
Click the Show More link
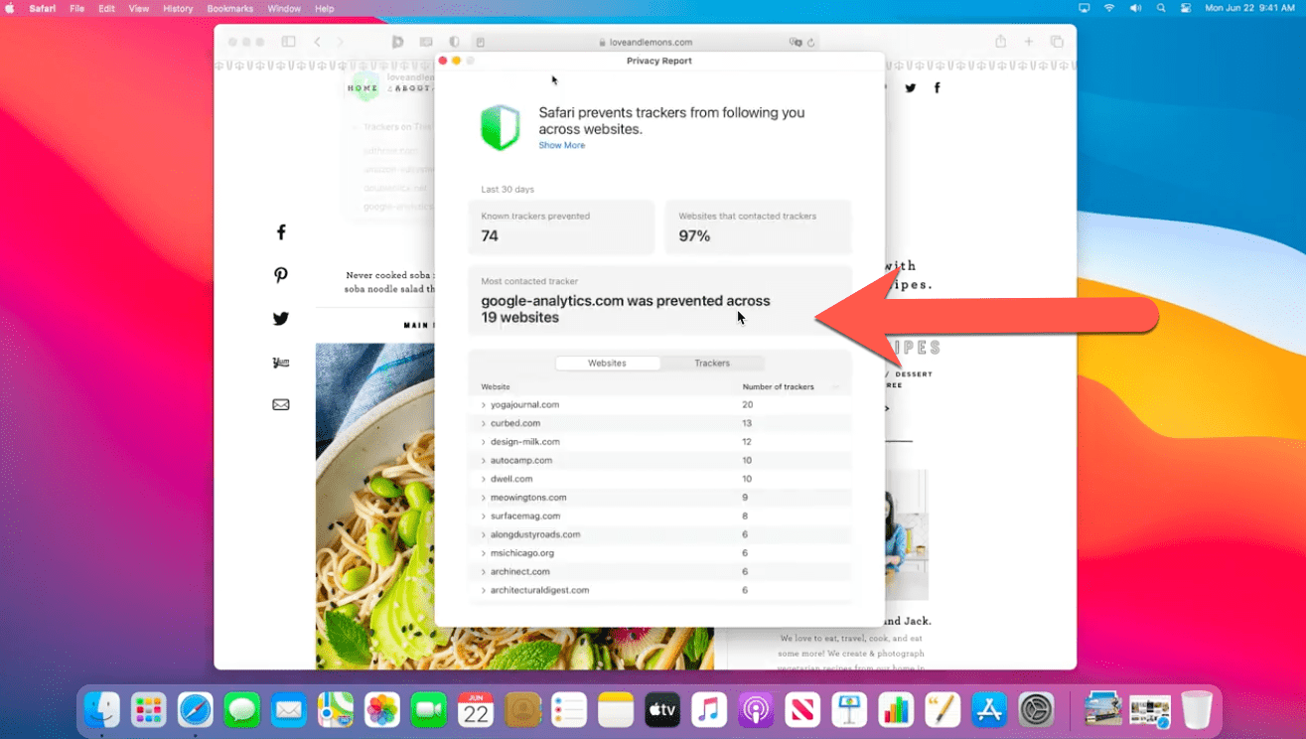click(561, 145)
